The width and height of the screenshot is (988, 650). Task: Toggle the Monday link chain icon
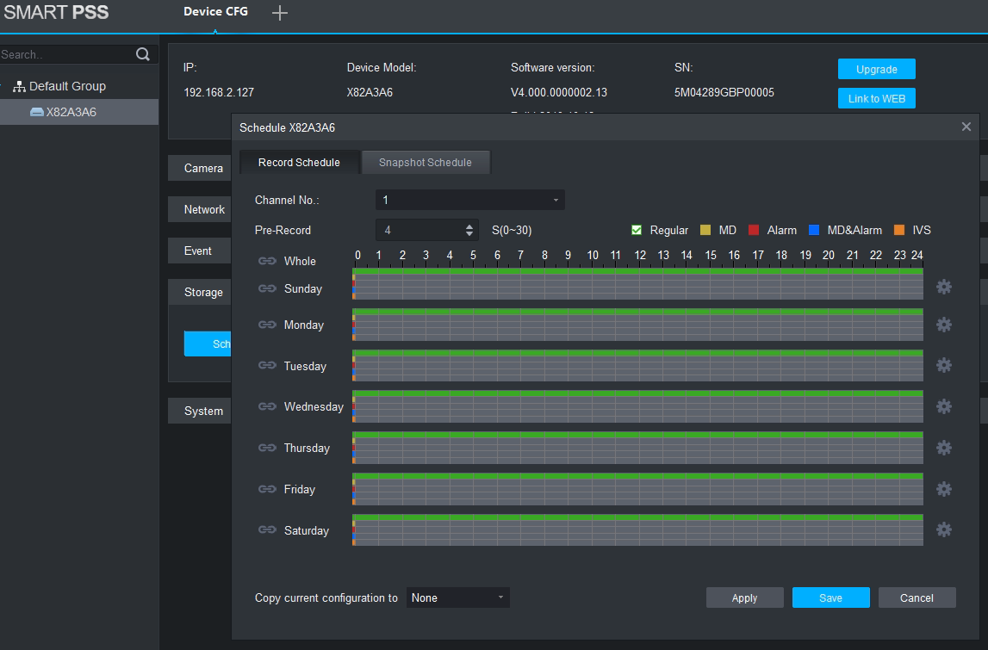click(267, 325)
